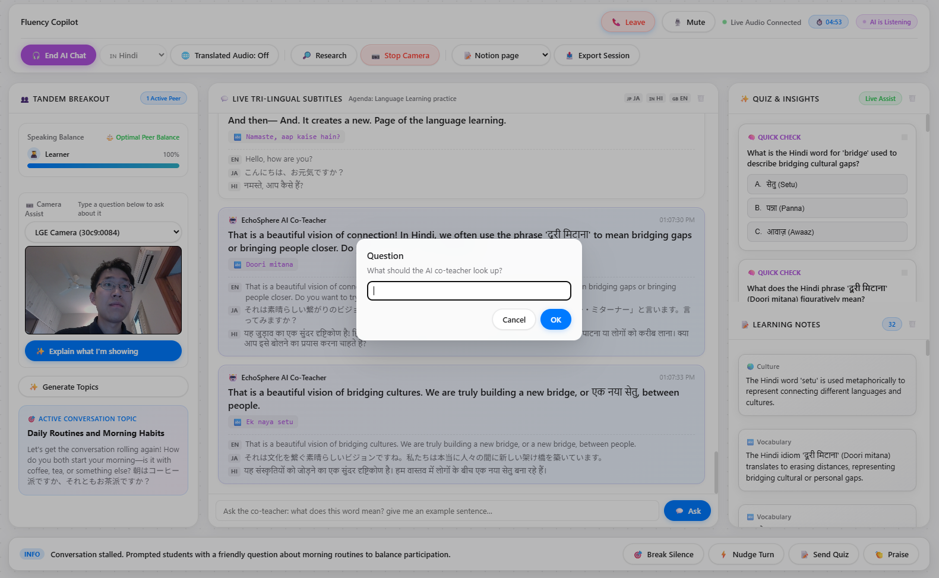Click Live Audio Connected status
939x578 pixels.
[x=761, y=22]
